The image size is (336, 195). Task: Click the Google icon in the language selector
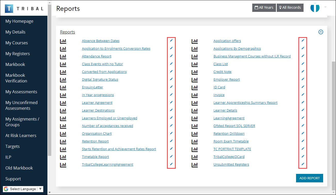point(5,189)
